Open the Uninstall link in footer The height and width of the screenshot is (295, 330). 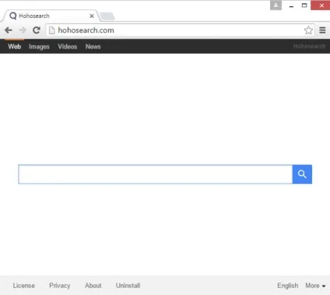128,286
